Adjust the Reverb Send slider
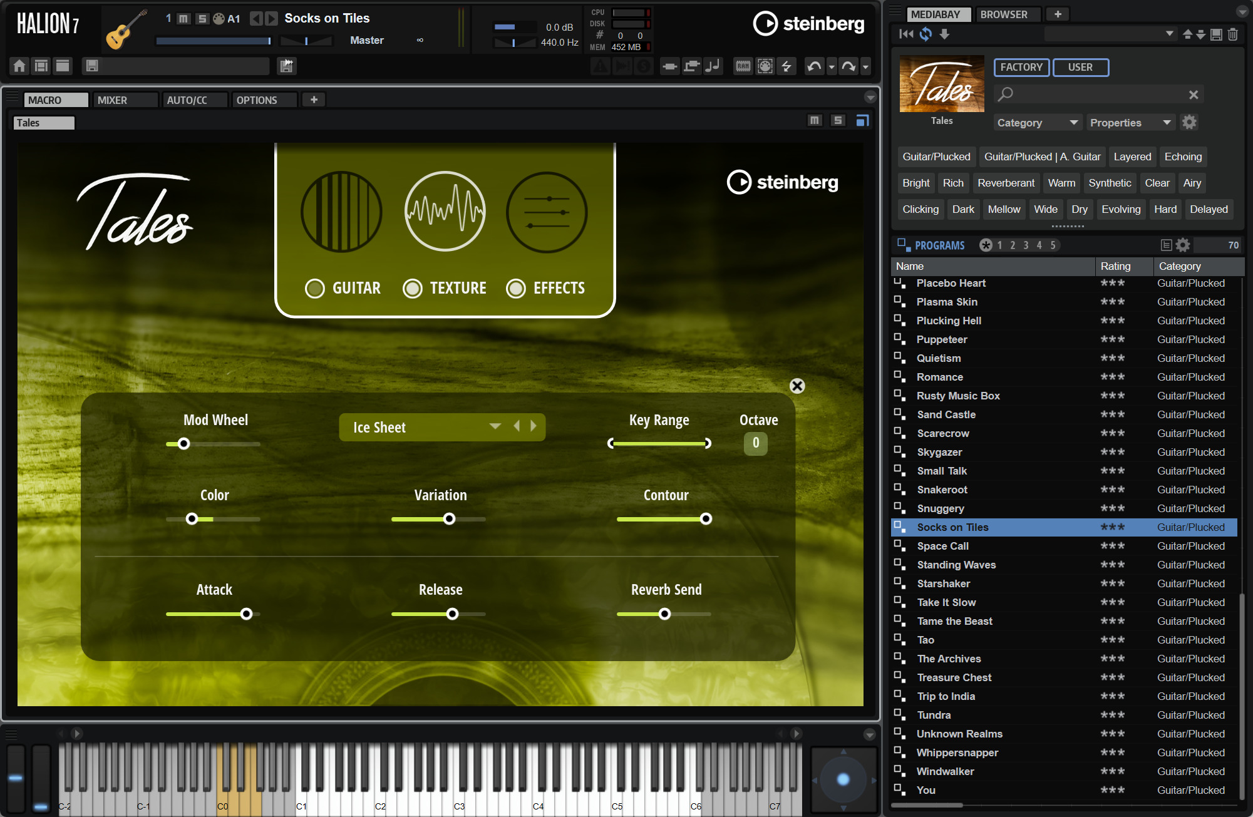Viewport: 1253px width, 817px height. pos(664,614)
